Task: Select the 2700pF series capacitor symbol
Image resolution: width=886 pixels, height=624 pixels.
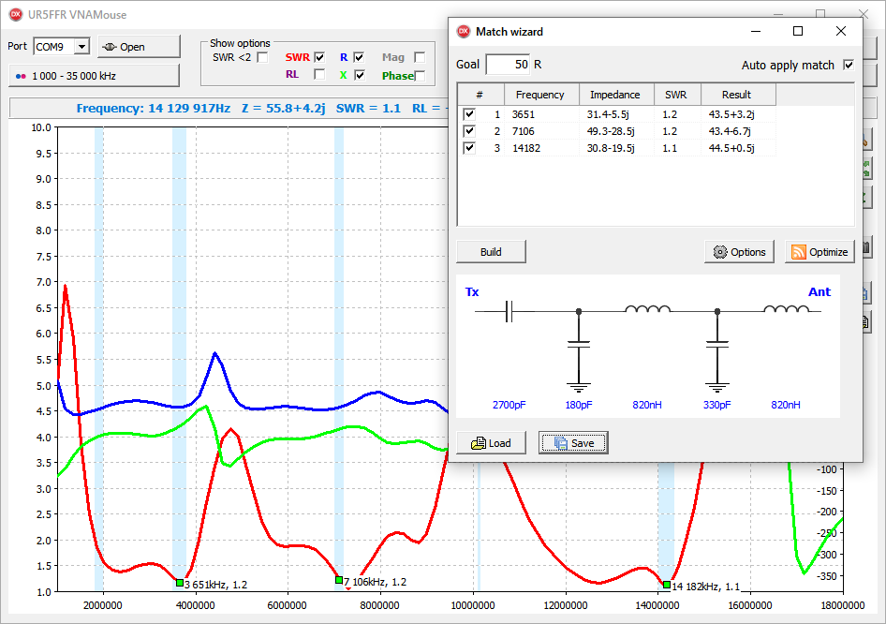Action: (509, 311)
